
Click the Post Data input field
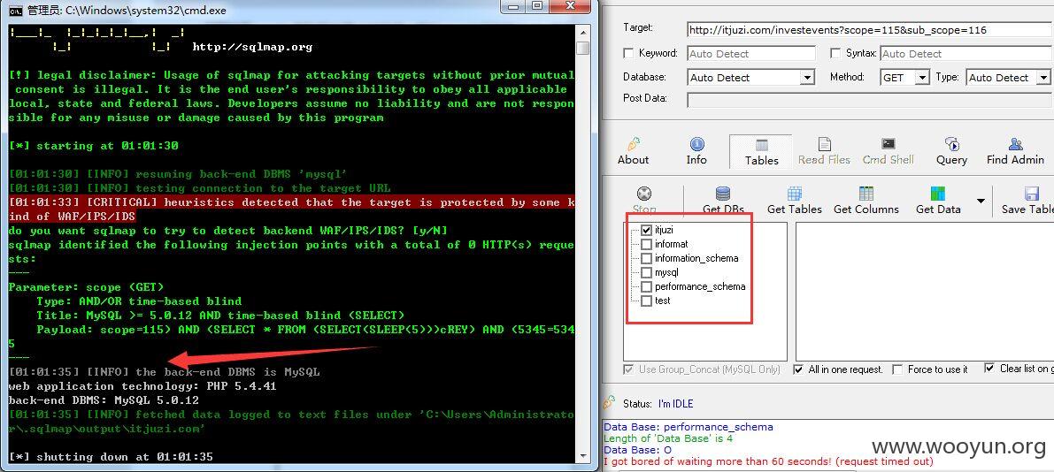tap(870, 100)
